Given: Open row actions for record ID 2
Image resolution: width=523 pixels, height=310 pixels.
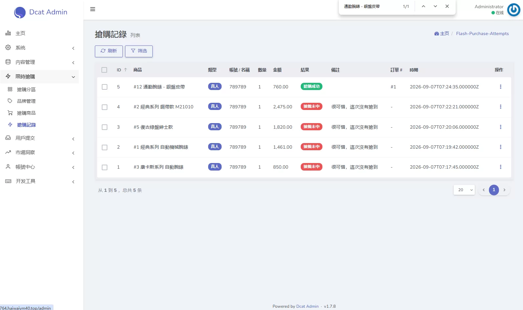Looking at the screenshot, I should [x=501, y=147].
